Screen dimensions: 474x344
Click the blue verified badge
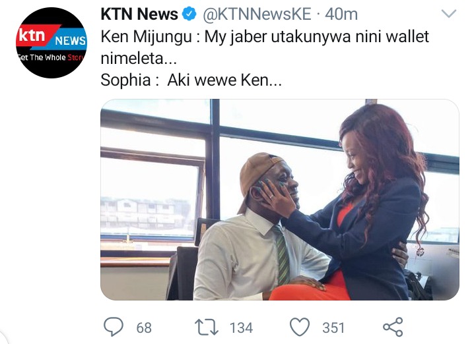(189, 14)
